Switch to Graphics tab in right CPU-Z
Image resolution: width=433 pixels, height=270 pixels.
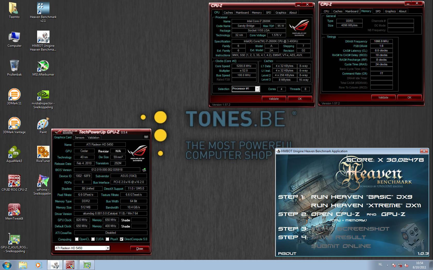point(390,11)
